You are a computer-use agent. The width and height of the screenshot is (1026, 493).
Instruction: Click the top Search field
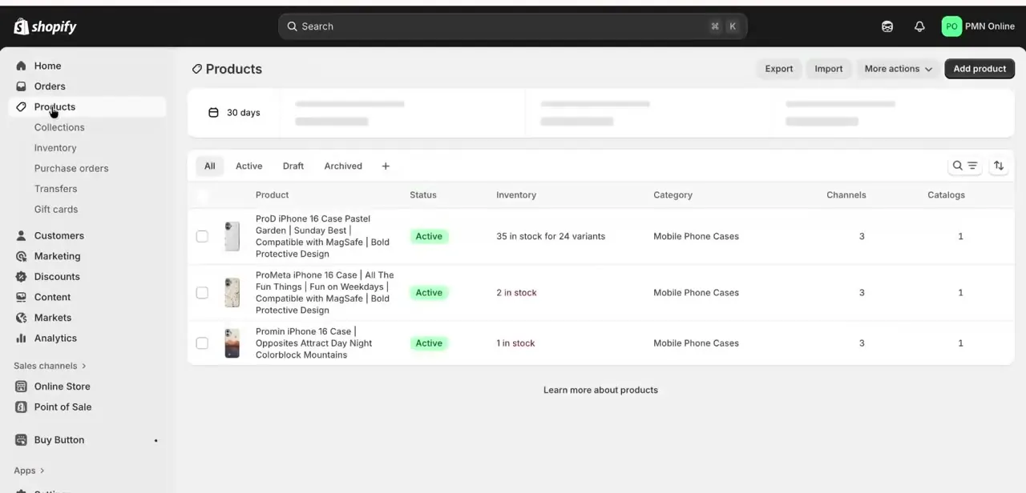coord(513,26)
